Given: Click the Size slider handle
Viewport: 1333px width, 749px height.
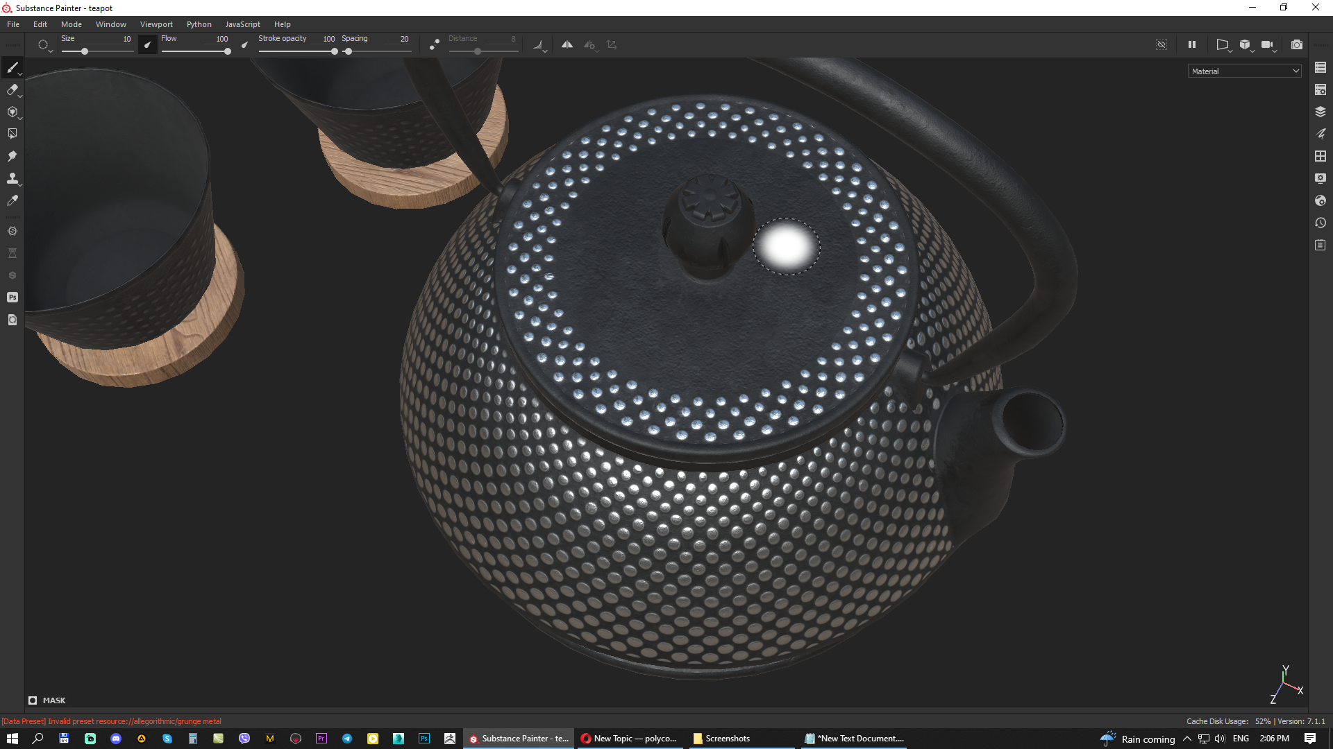Looking at the screenshot, I should (85, 51).
